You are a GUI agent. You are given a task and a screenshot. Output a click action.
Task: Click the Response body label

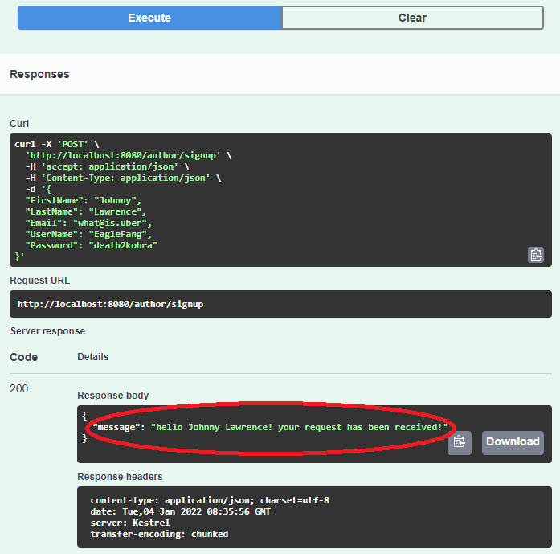coord(112,396)
